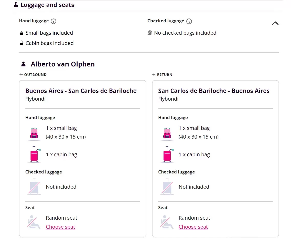Click the outbound random seat icon
This screenshot has width=291, height=243.
34,222
